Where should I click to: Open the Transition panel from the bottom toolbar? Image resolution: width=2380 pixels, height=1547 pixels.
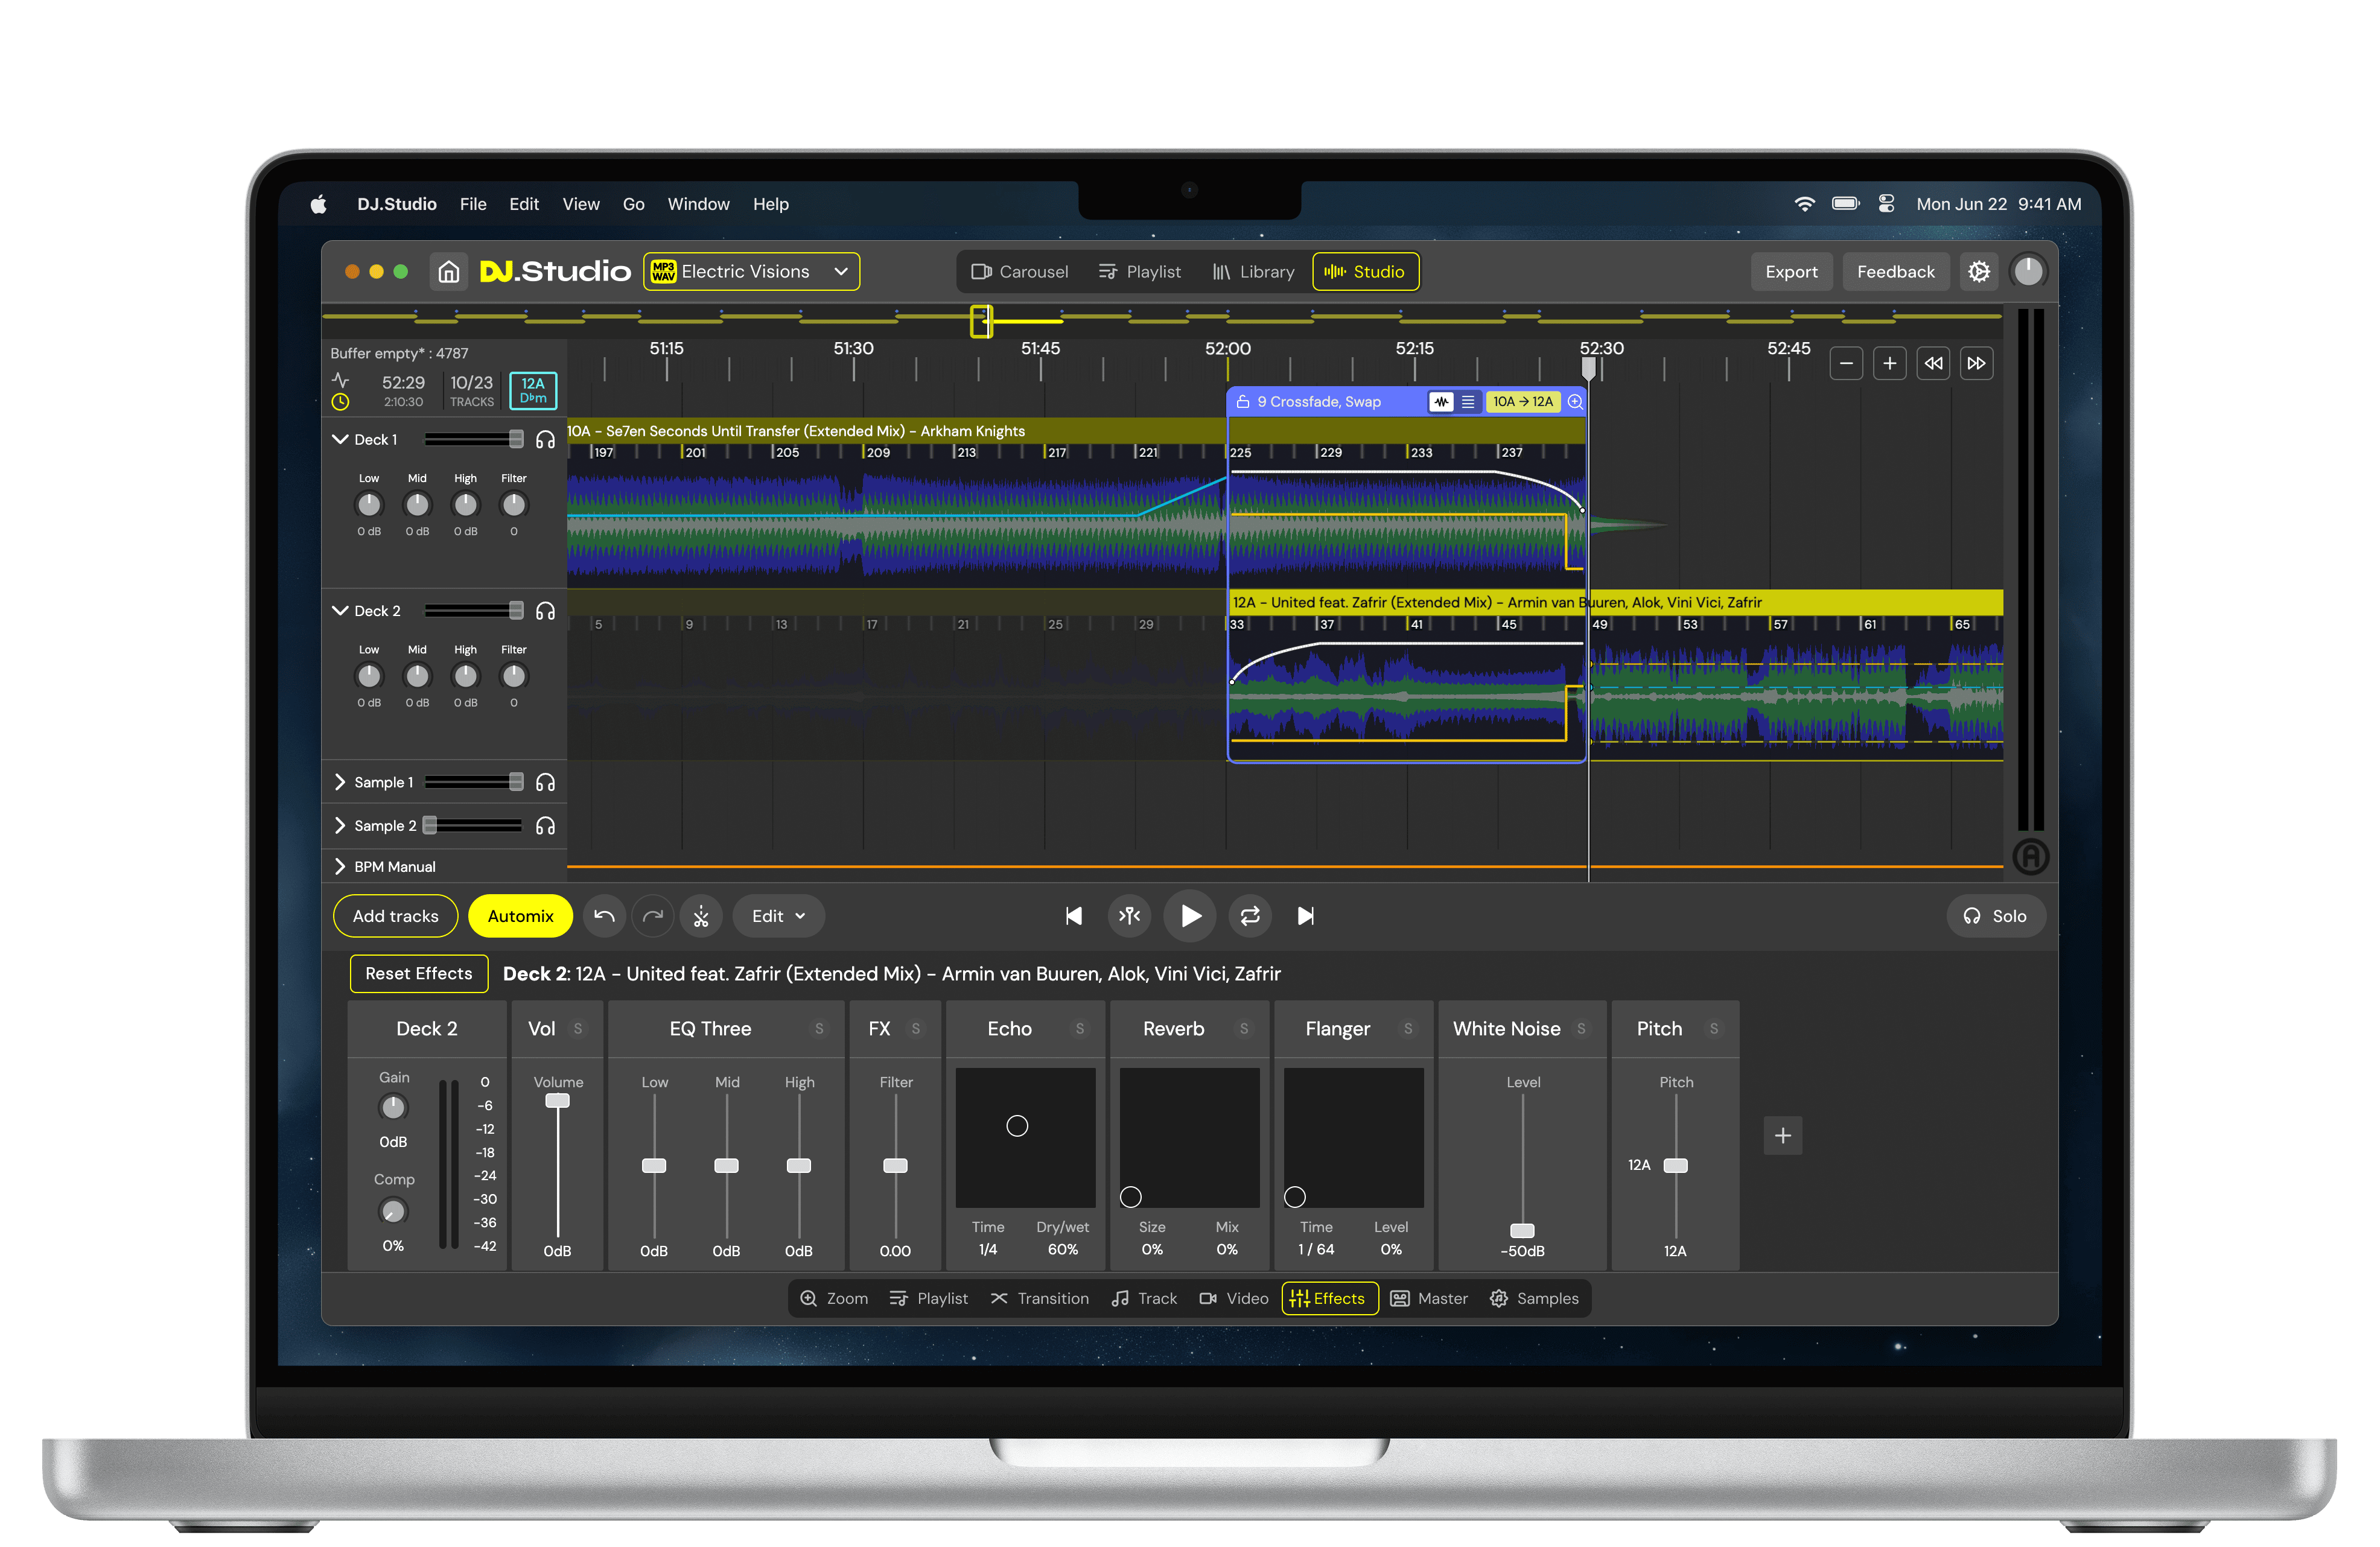click(x=1040, y=1298)
